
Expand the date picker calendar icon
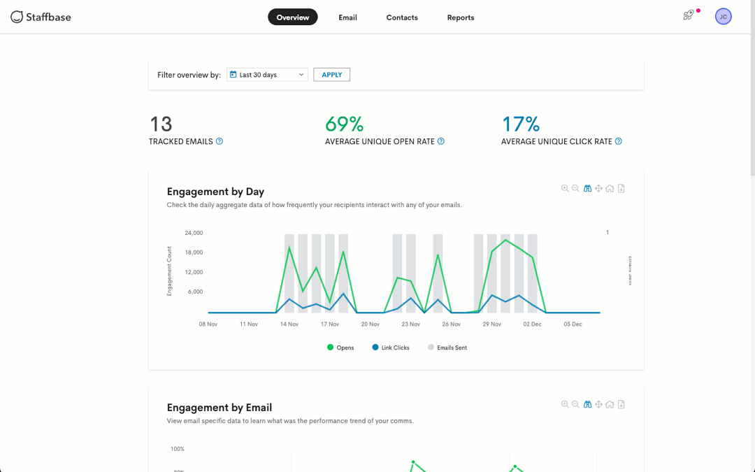click(233, 74)
